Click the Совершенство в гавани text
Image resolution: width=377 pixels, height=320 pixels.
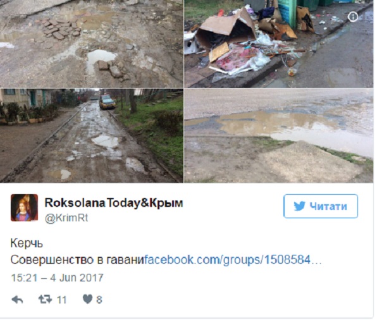click(x=77, y=260)
